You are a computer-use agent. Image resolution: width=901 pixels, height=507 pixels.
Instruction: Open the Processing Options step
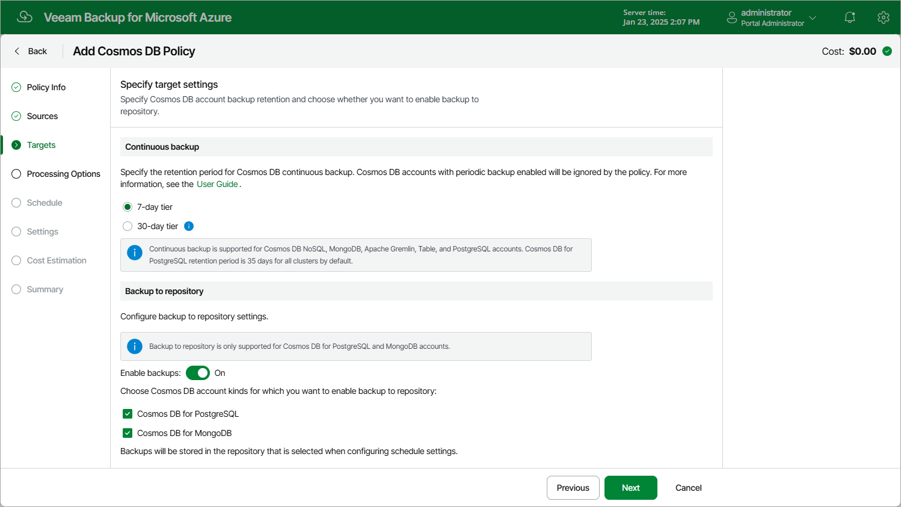click(x=64, y=174)
